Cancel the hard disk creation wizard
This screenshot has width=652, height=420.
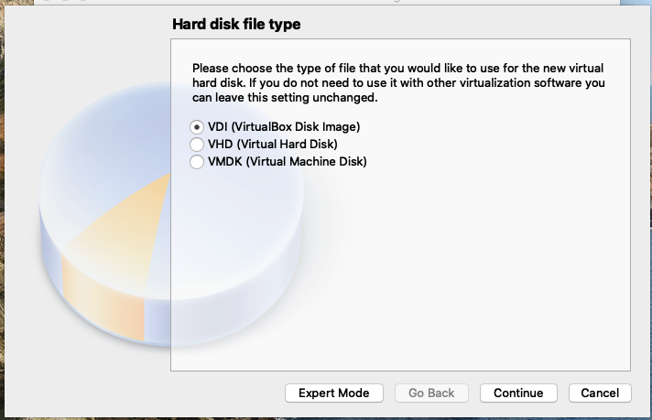(x=600, y=393)
